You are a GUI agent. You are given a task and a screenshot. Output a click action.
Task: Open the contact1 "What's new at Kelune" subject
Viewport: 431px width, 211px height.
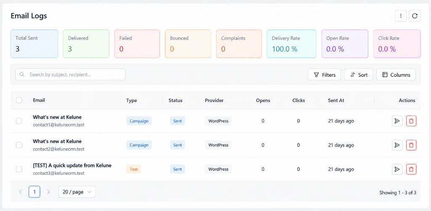[57, 117]
